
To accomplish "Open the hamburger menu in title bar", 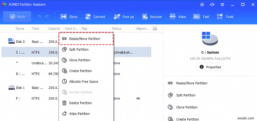I will pos(222,4).
